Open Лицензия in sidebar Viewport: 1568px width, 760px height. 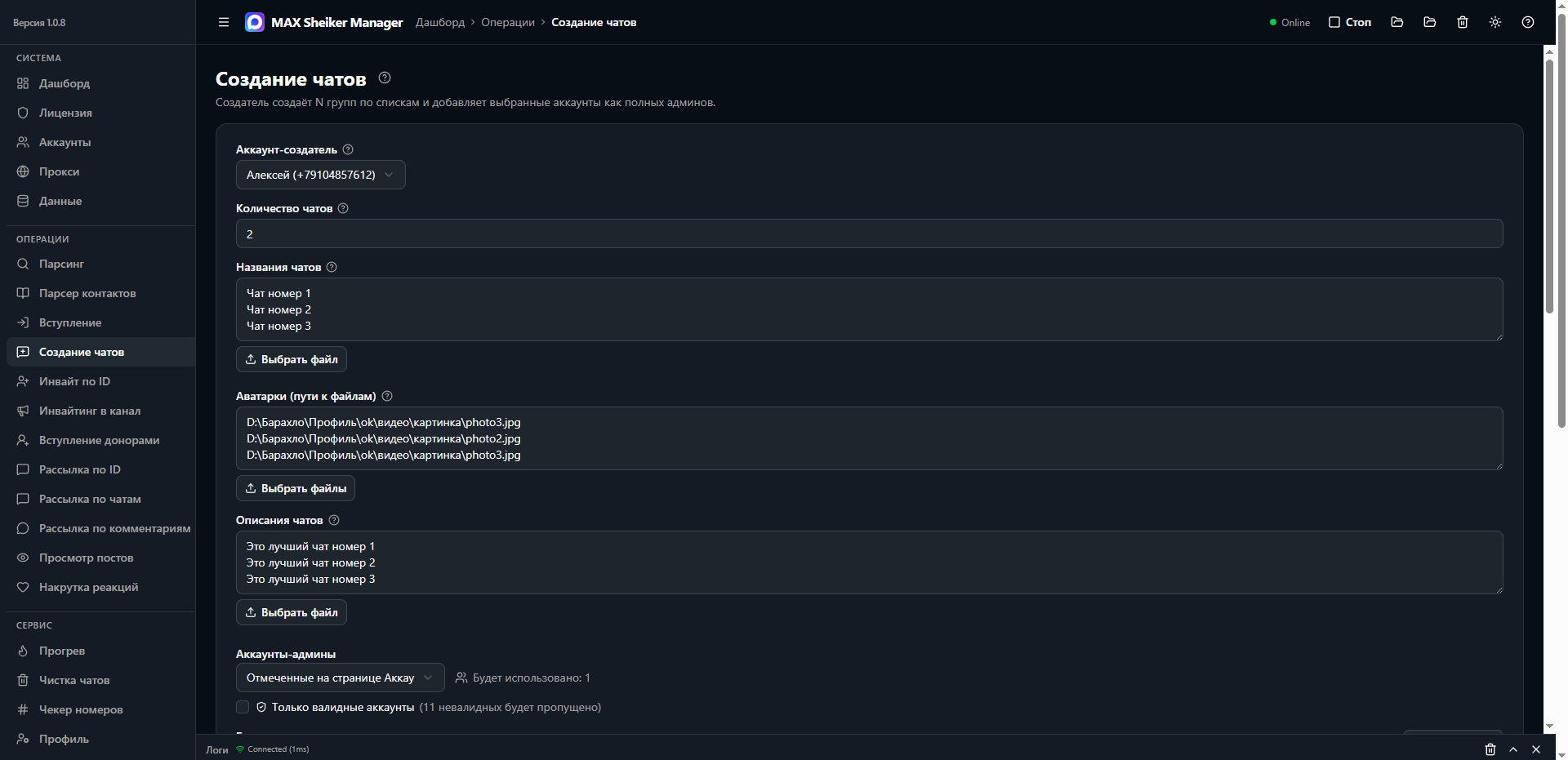pyautogui.click(x=100, y=113)
